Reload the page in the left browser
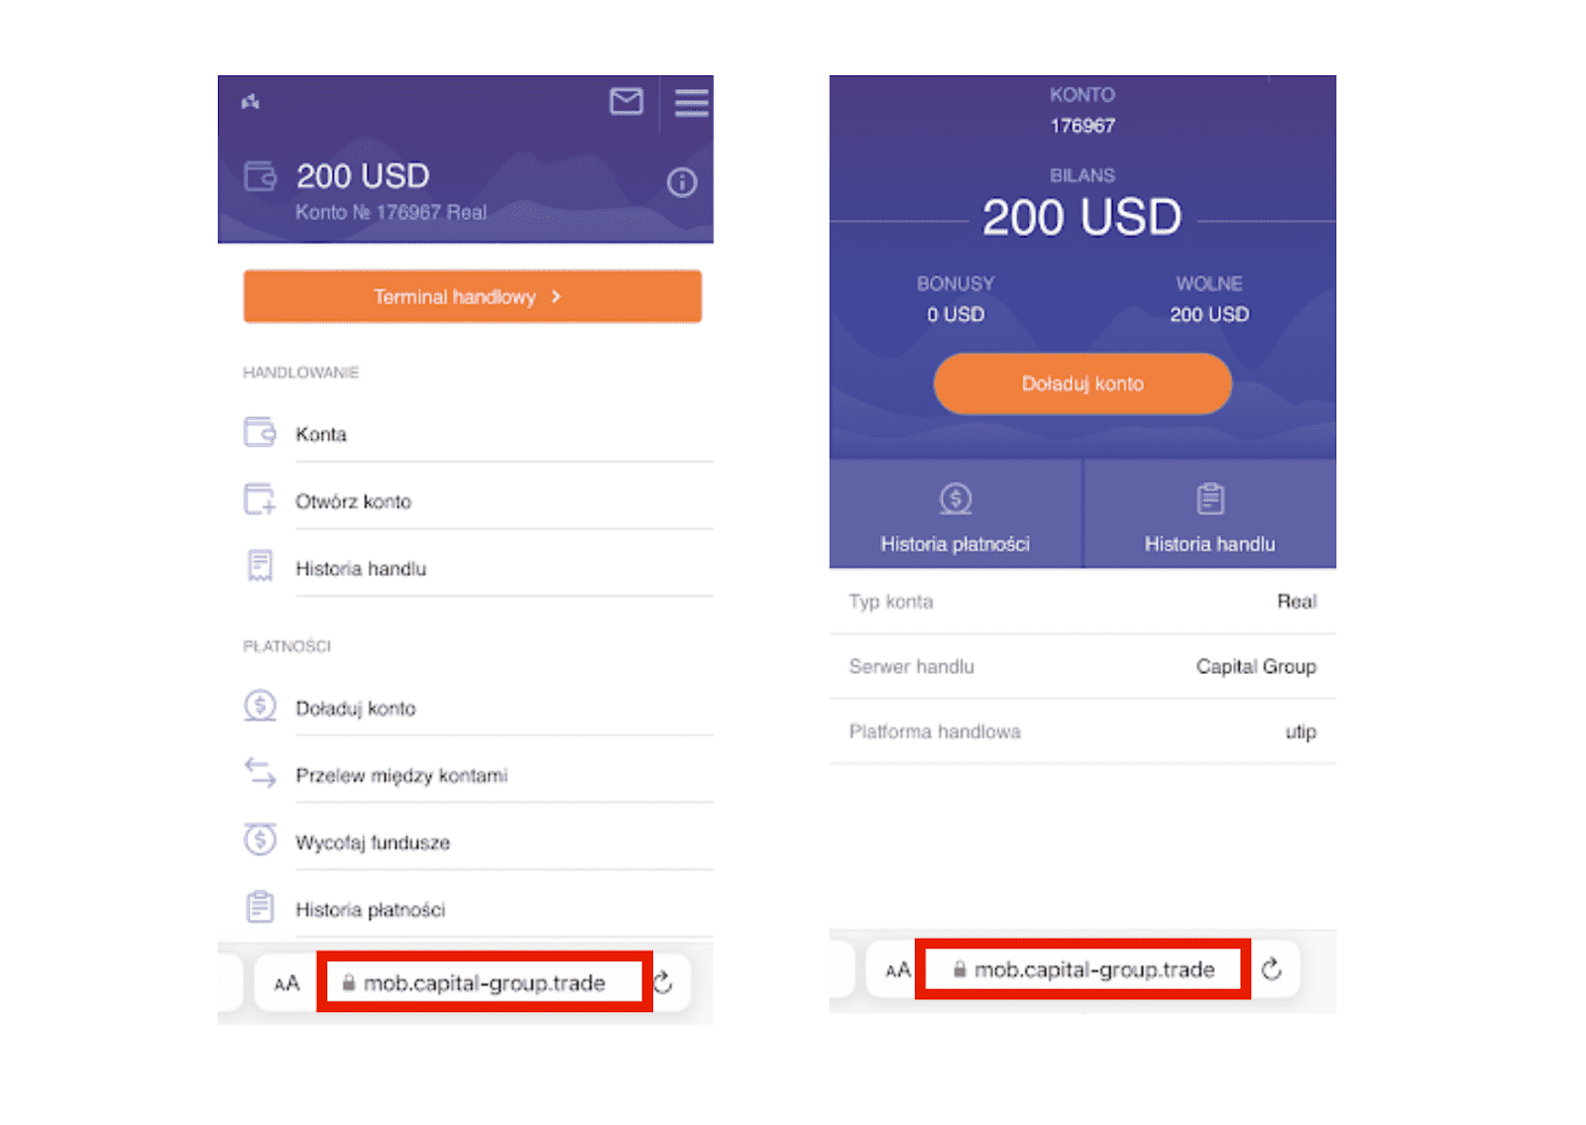This screenshot has height=1125, width=1586. pyautogui.click(x=663, y=982)
